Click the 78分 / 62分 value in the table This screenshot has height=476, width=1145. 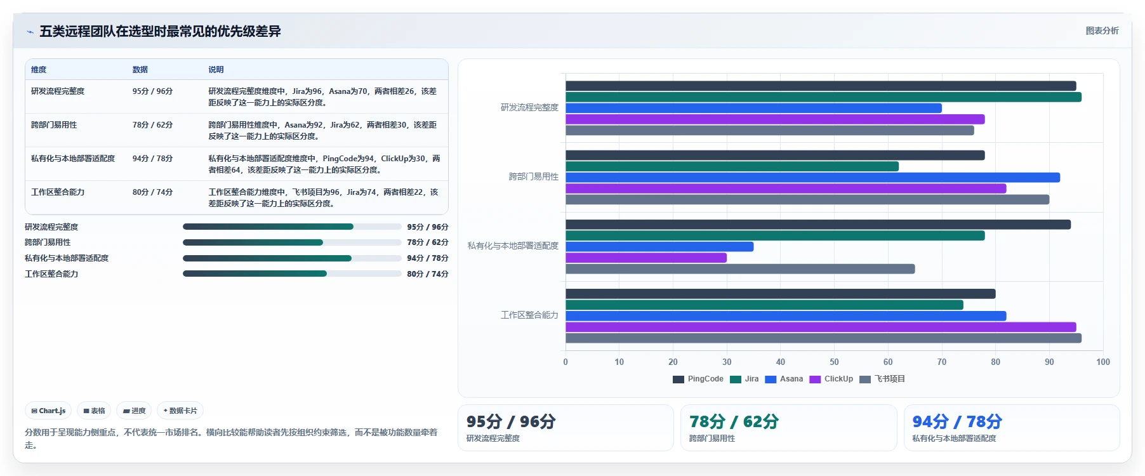coord(152,125)
